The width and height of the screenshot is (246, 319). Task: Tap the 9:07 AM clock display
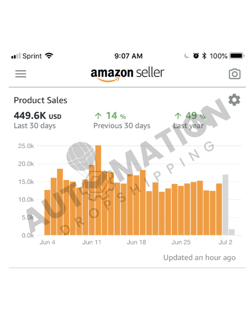128,56
